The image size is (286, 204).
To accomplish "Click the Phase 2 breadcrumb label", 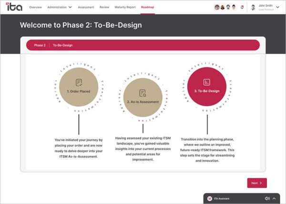I will 40,45.
